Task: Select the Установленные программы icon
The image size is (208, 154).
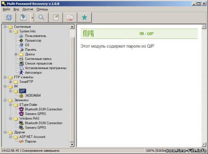Action: click(x=21, y=68)
